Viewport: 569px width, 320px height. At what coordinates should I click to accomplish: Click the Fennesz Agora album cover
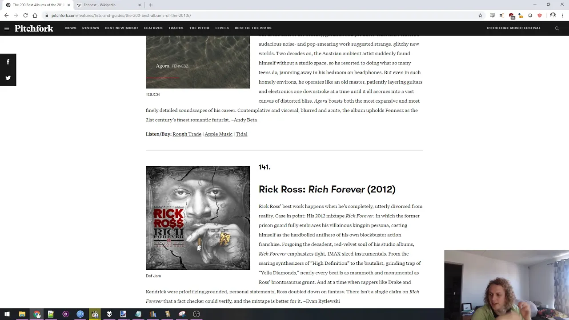(x=198, y=62)
